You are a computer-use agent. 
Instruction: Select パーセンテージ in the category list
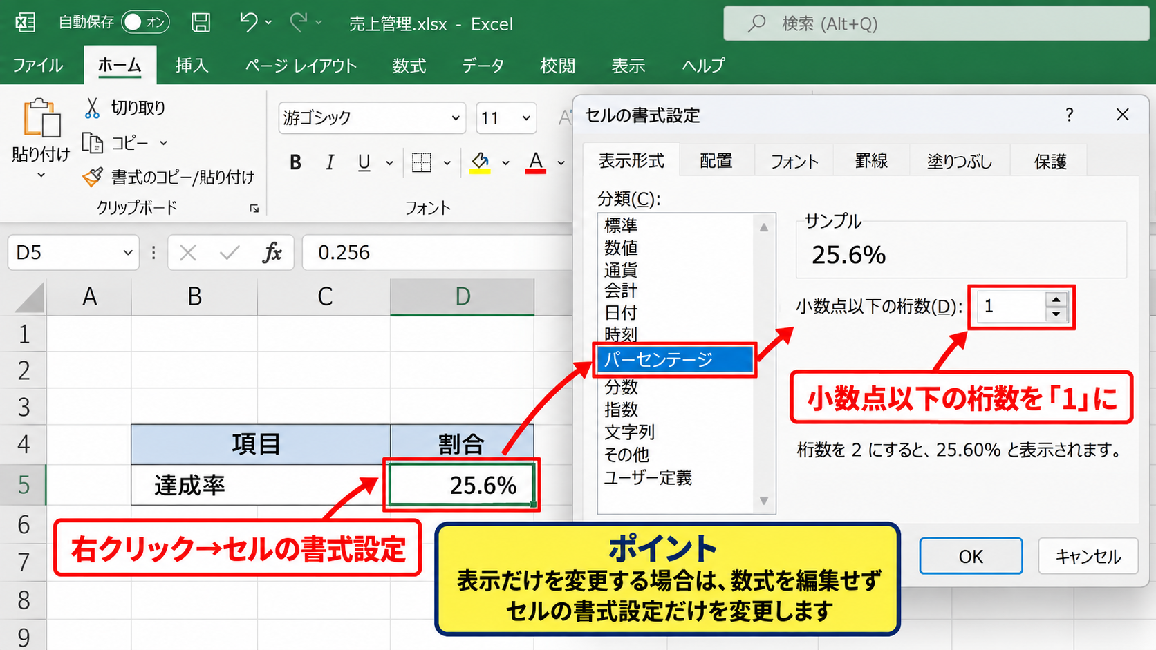pos(674,359)
